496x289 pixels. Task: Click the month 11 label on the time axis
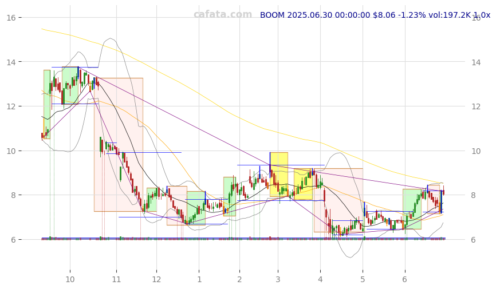pyautogui.click(x=116, y=279)
